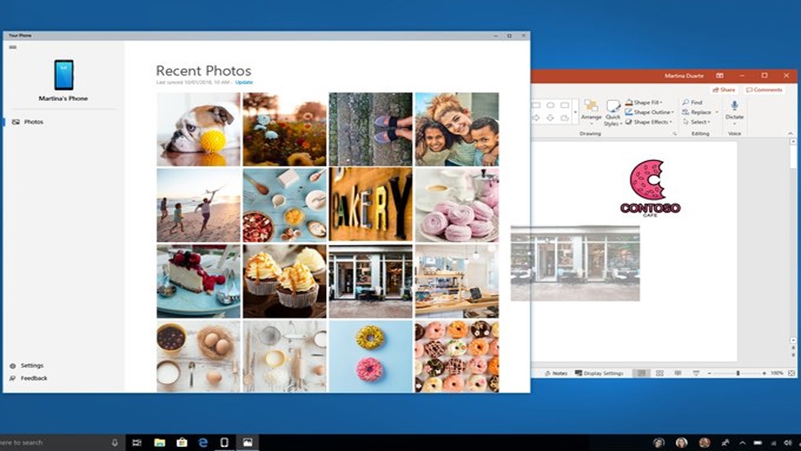
Task: Click Martina's Phone device icon
Action: [64, 74]
